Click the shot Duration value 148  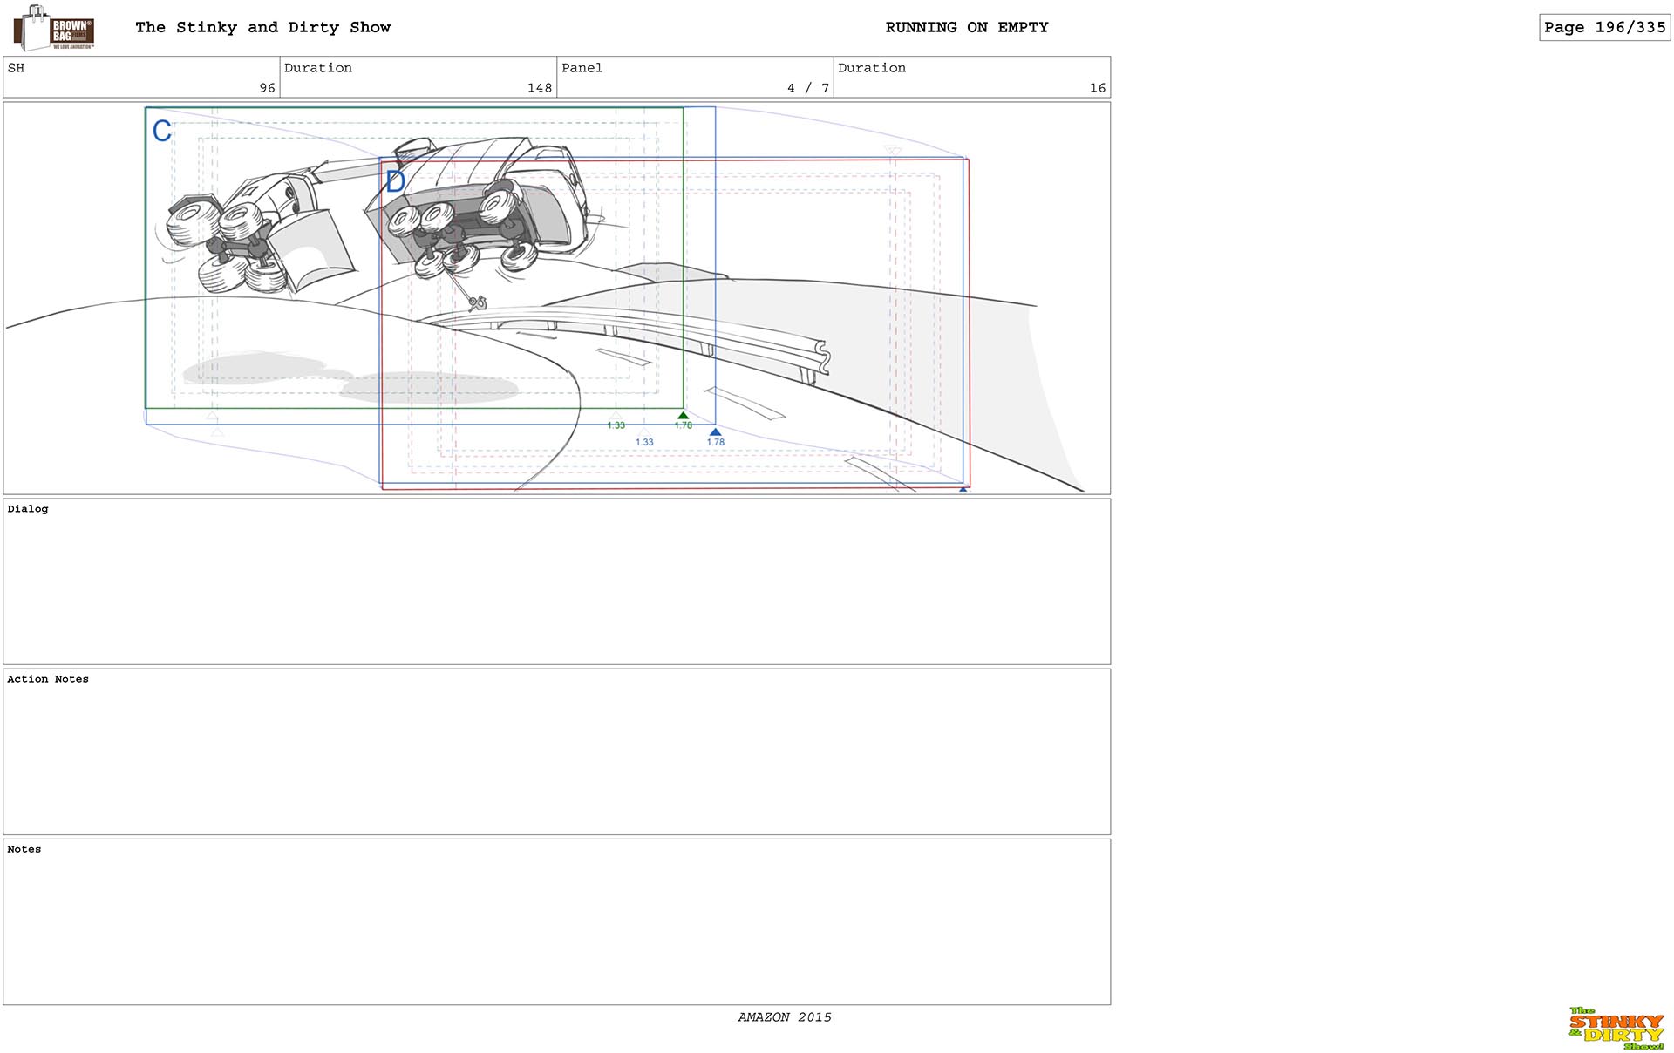[540, 88]
